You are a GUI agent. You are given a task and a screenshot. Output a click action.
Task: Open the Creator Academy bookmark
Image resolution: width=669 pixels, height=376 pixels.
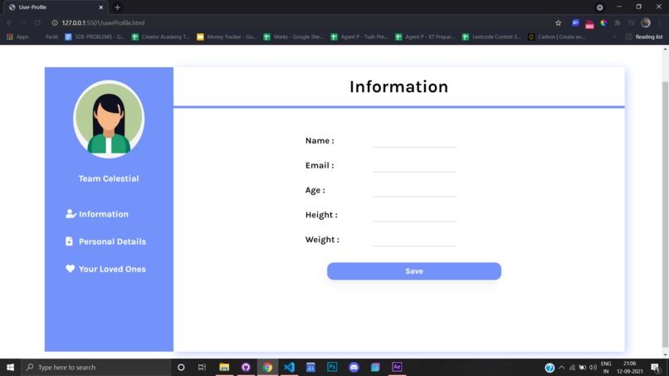[x=161, y=37]
